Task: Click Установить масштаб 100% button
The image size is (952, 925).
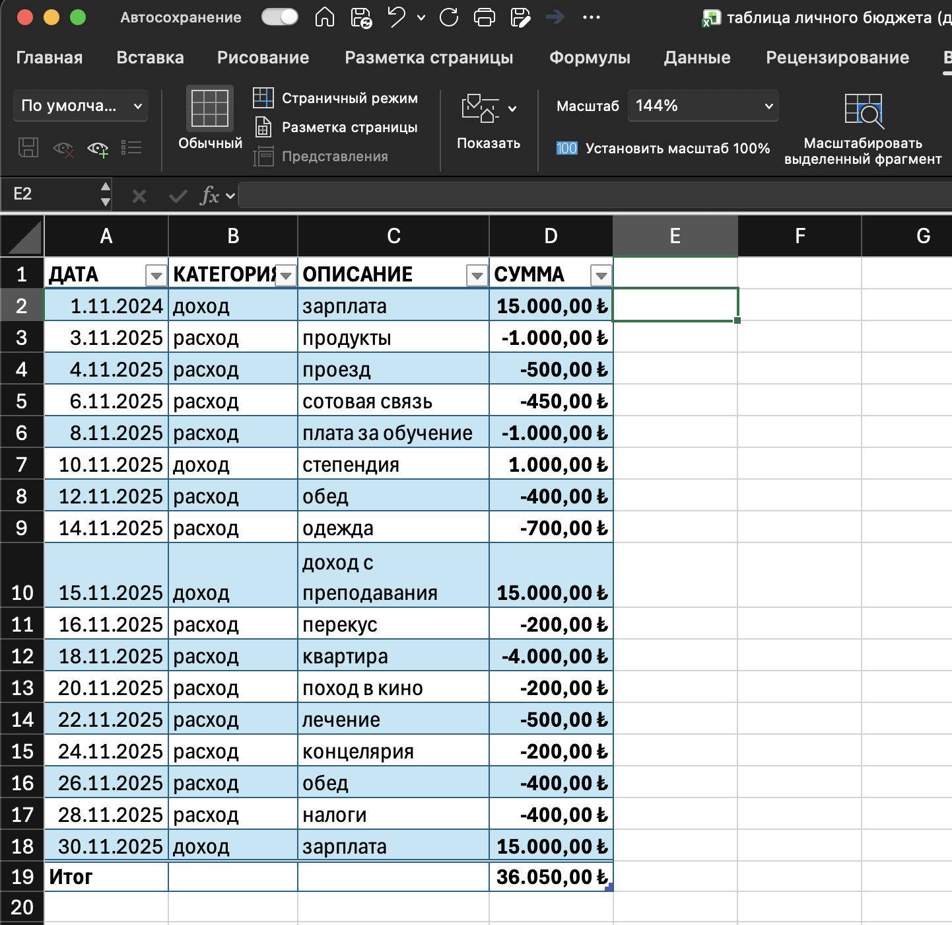Action: [663, 148]
